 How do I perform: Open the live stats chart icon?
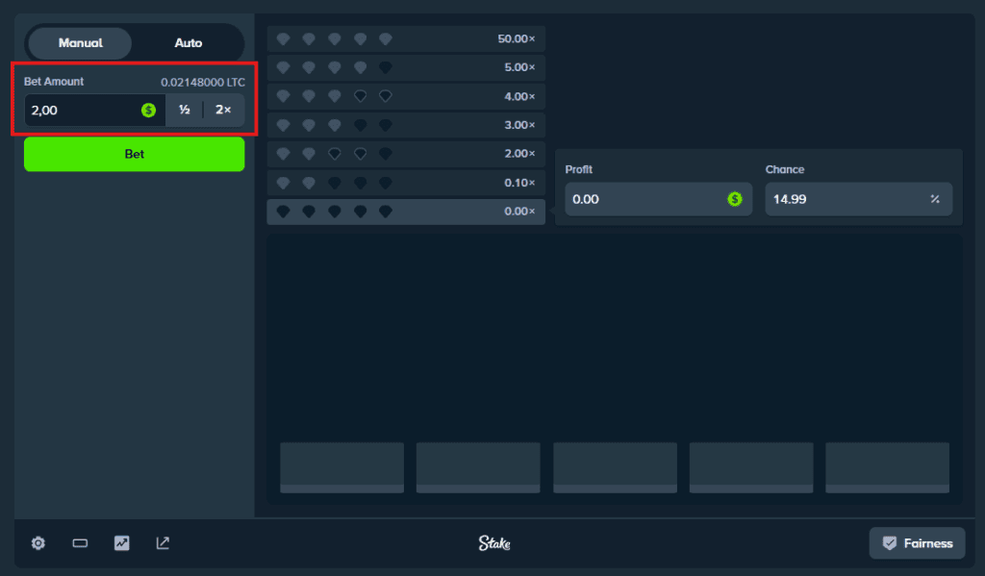[120, 542]
